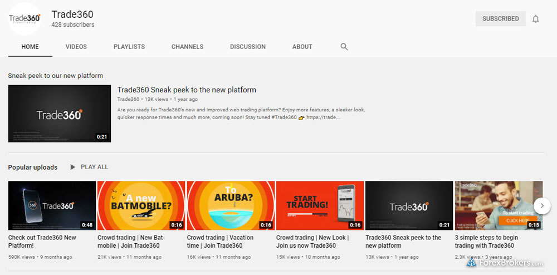
Task: Click the featured video description text
Action: point(241,114)
